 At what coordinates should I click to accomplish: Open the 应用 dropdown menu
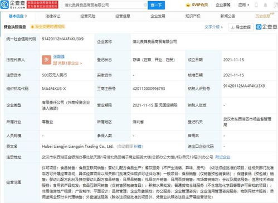243,5
